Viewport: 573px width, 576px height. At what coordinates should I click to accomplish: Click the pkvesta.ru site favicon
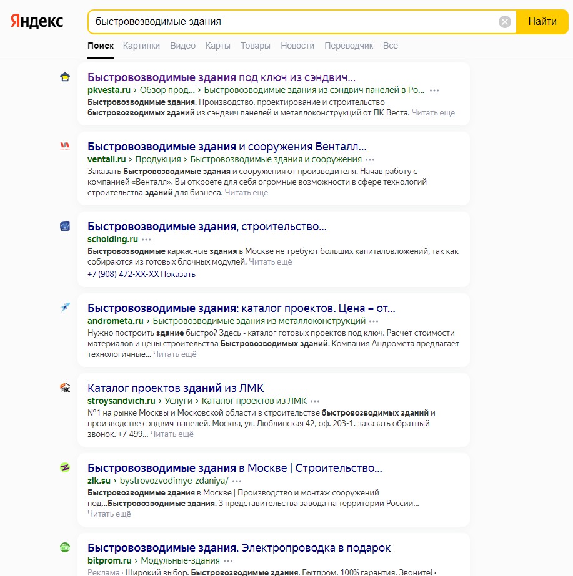(x=65, y=77)
